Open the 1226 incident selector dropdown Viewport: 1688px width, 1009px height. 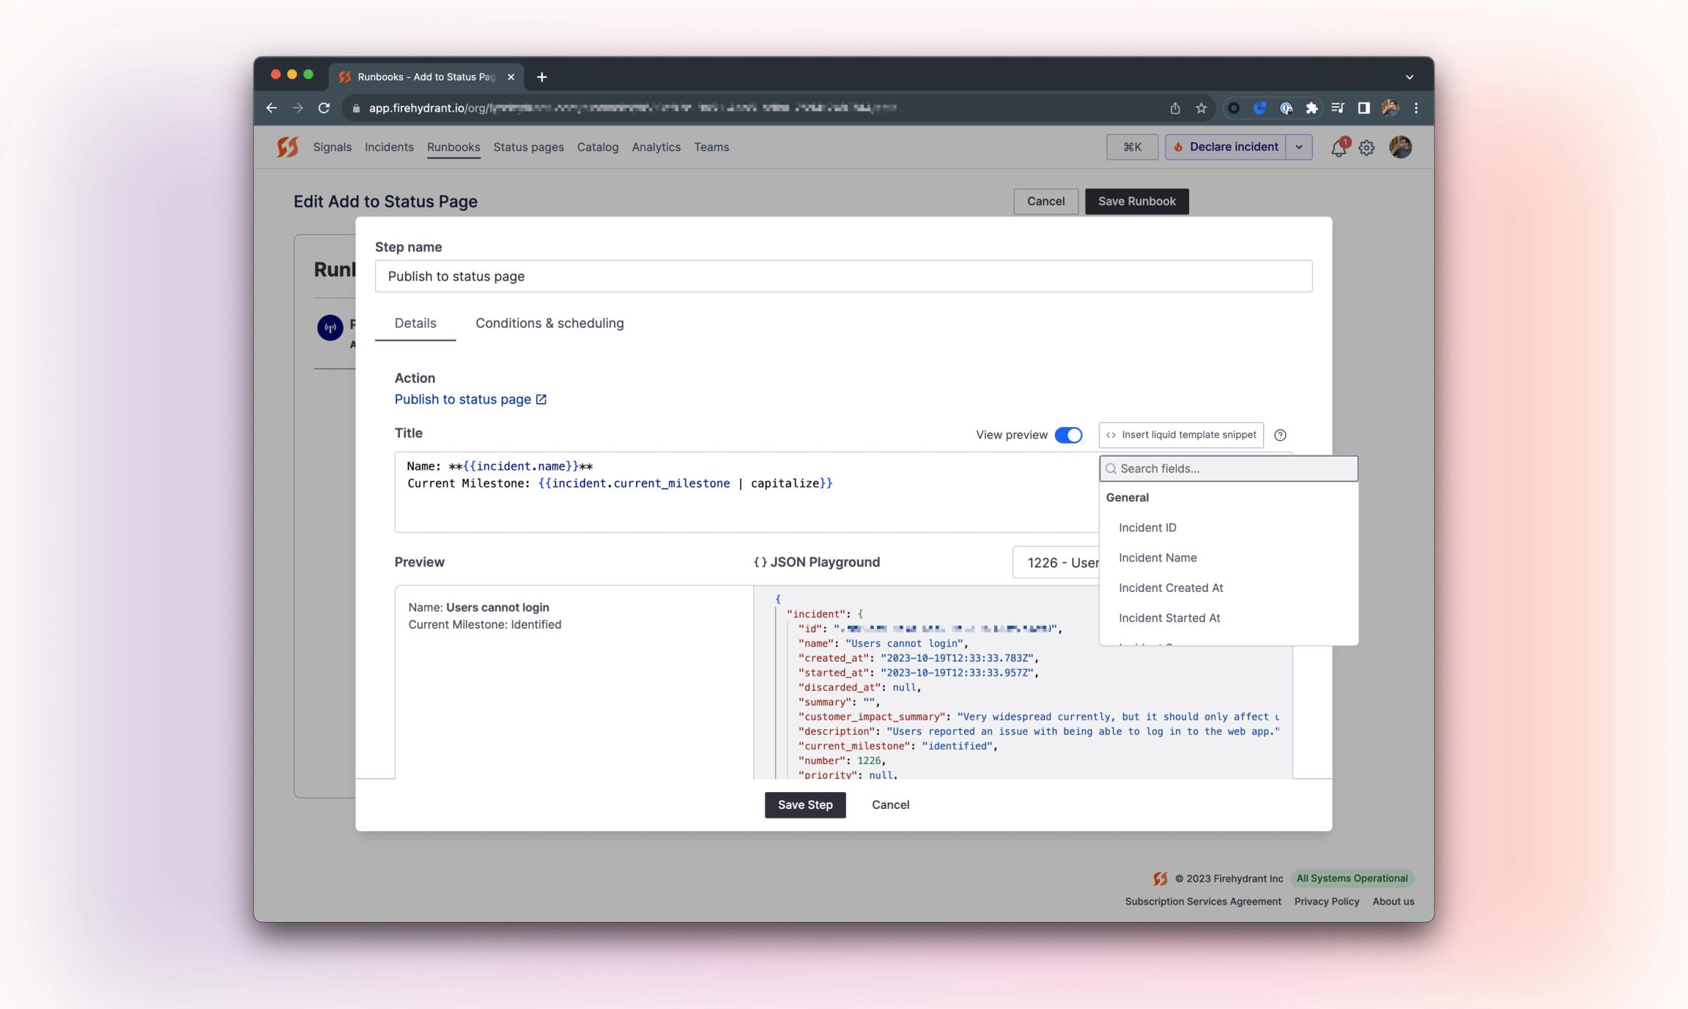point(1056,562)
